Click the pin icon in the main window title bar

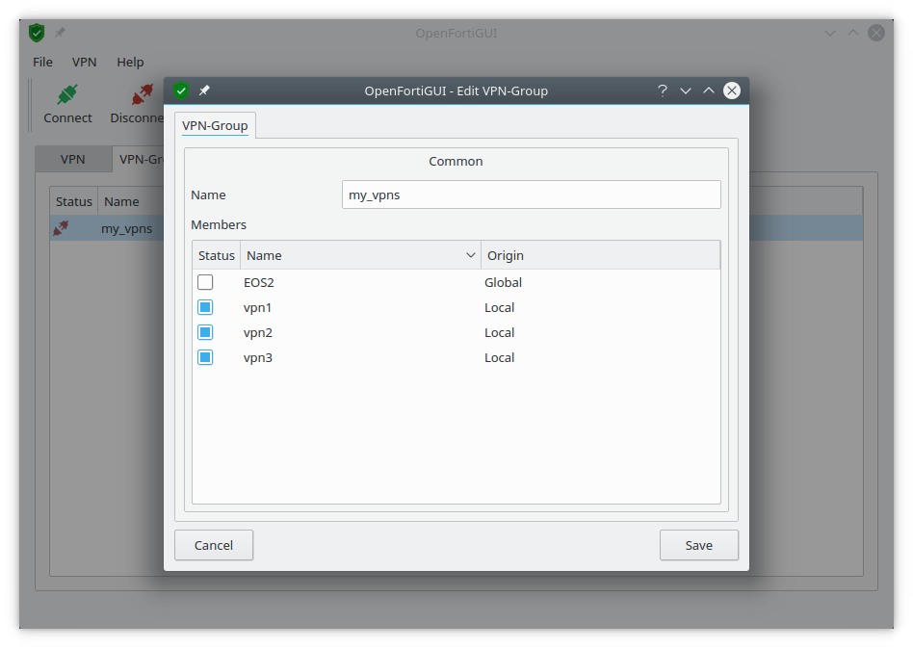click(x=60, y=33)
